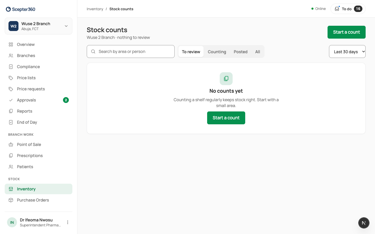Click the Stock counts breadcrumb text
This screenshot has width=375, height=234.
click(121, 9)
